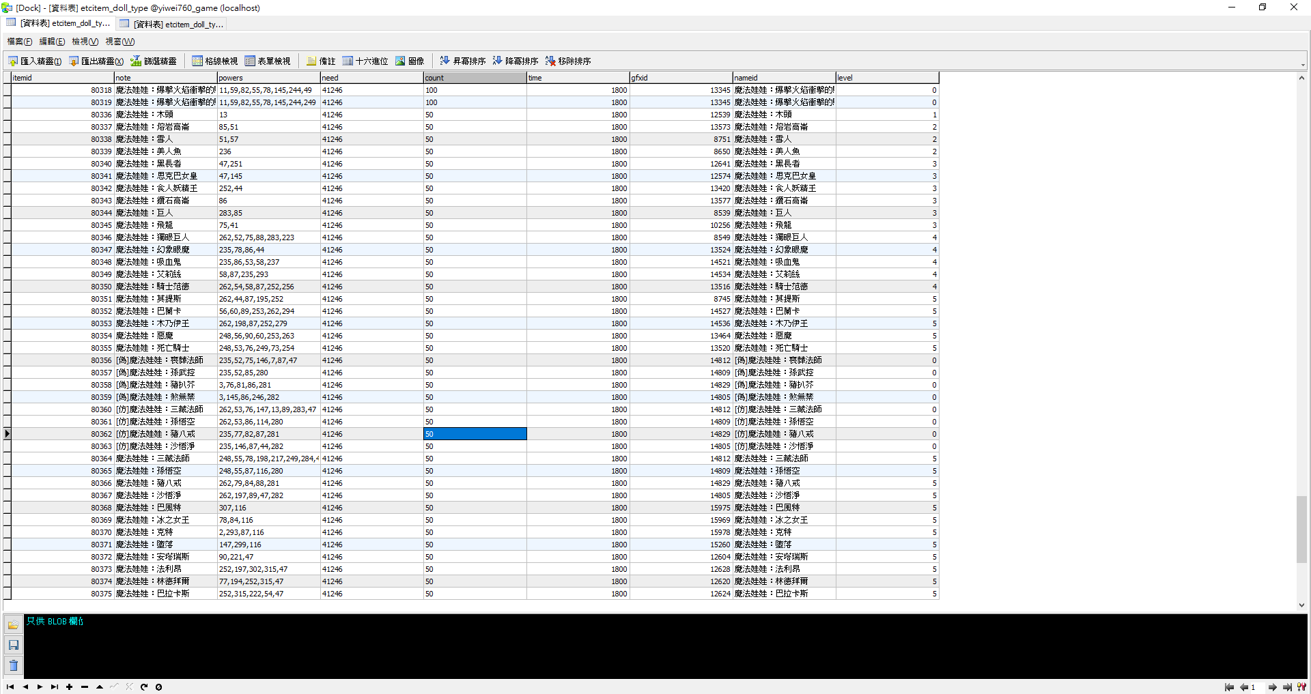Open the Memo (備註) panel
Viewport: 1311px width, 694px height.
point(321,61)
